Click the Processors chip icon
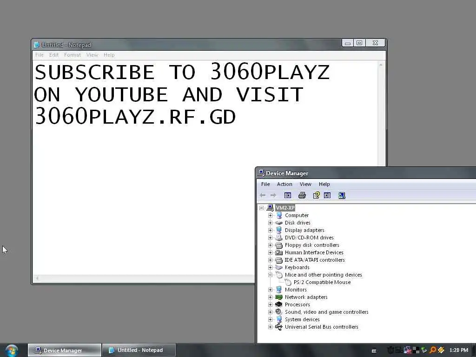476x357 pixels. click(279, 304)
